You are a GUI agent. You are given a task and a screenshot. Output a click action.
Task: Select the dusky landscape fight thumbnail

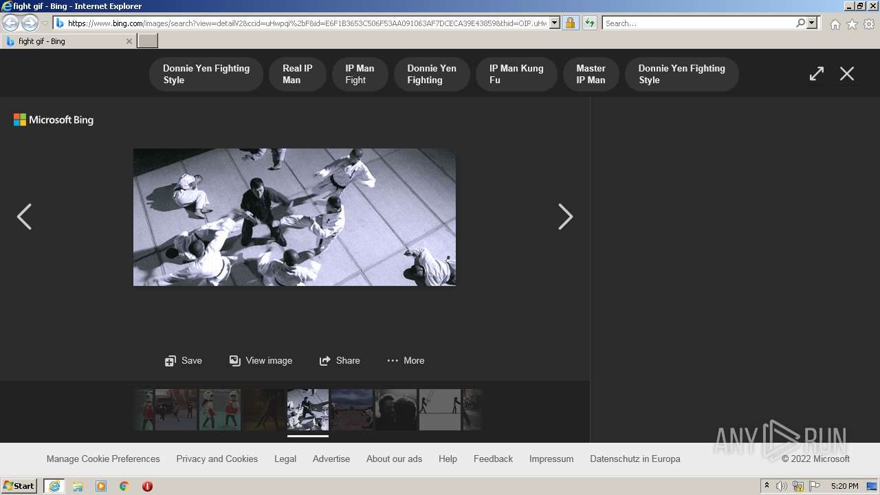click(x=352, y=410)
